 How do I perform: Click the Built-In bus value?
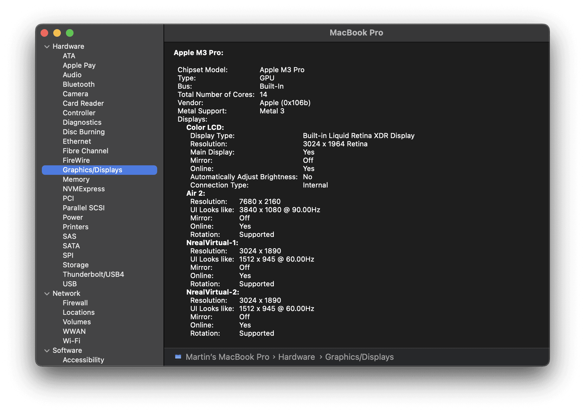[x=272, y=86]
